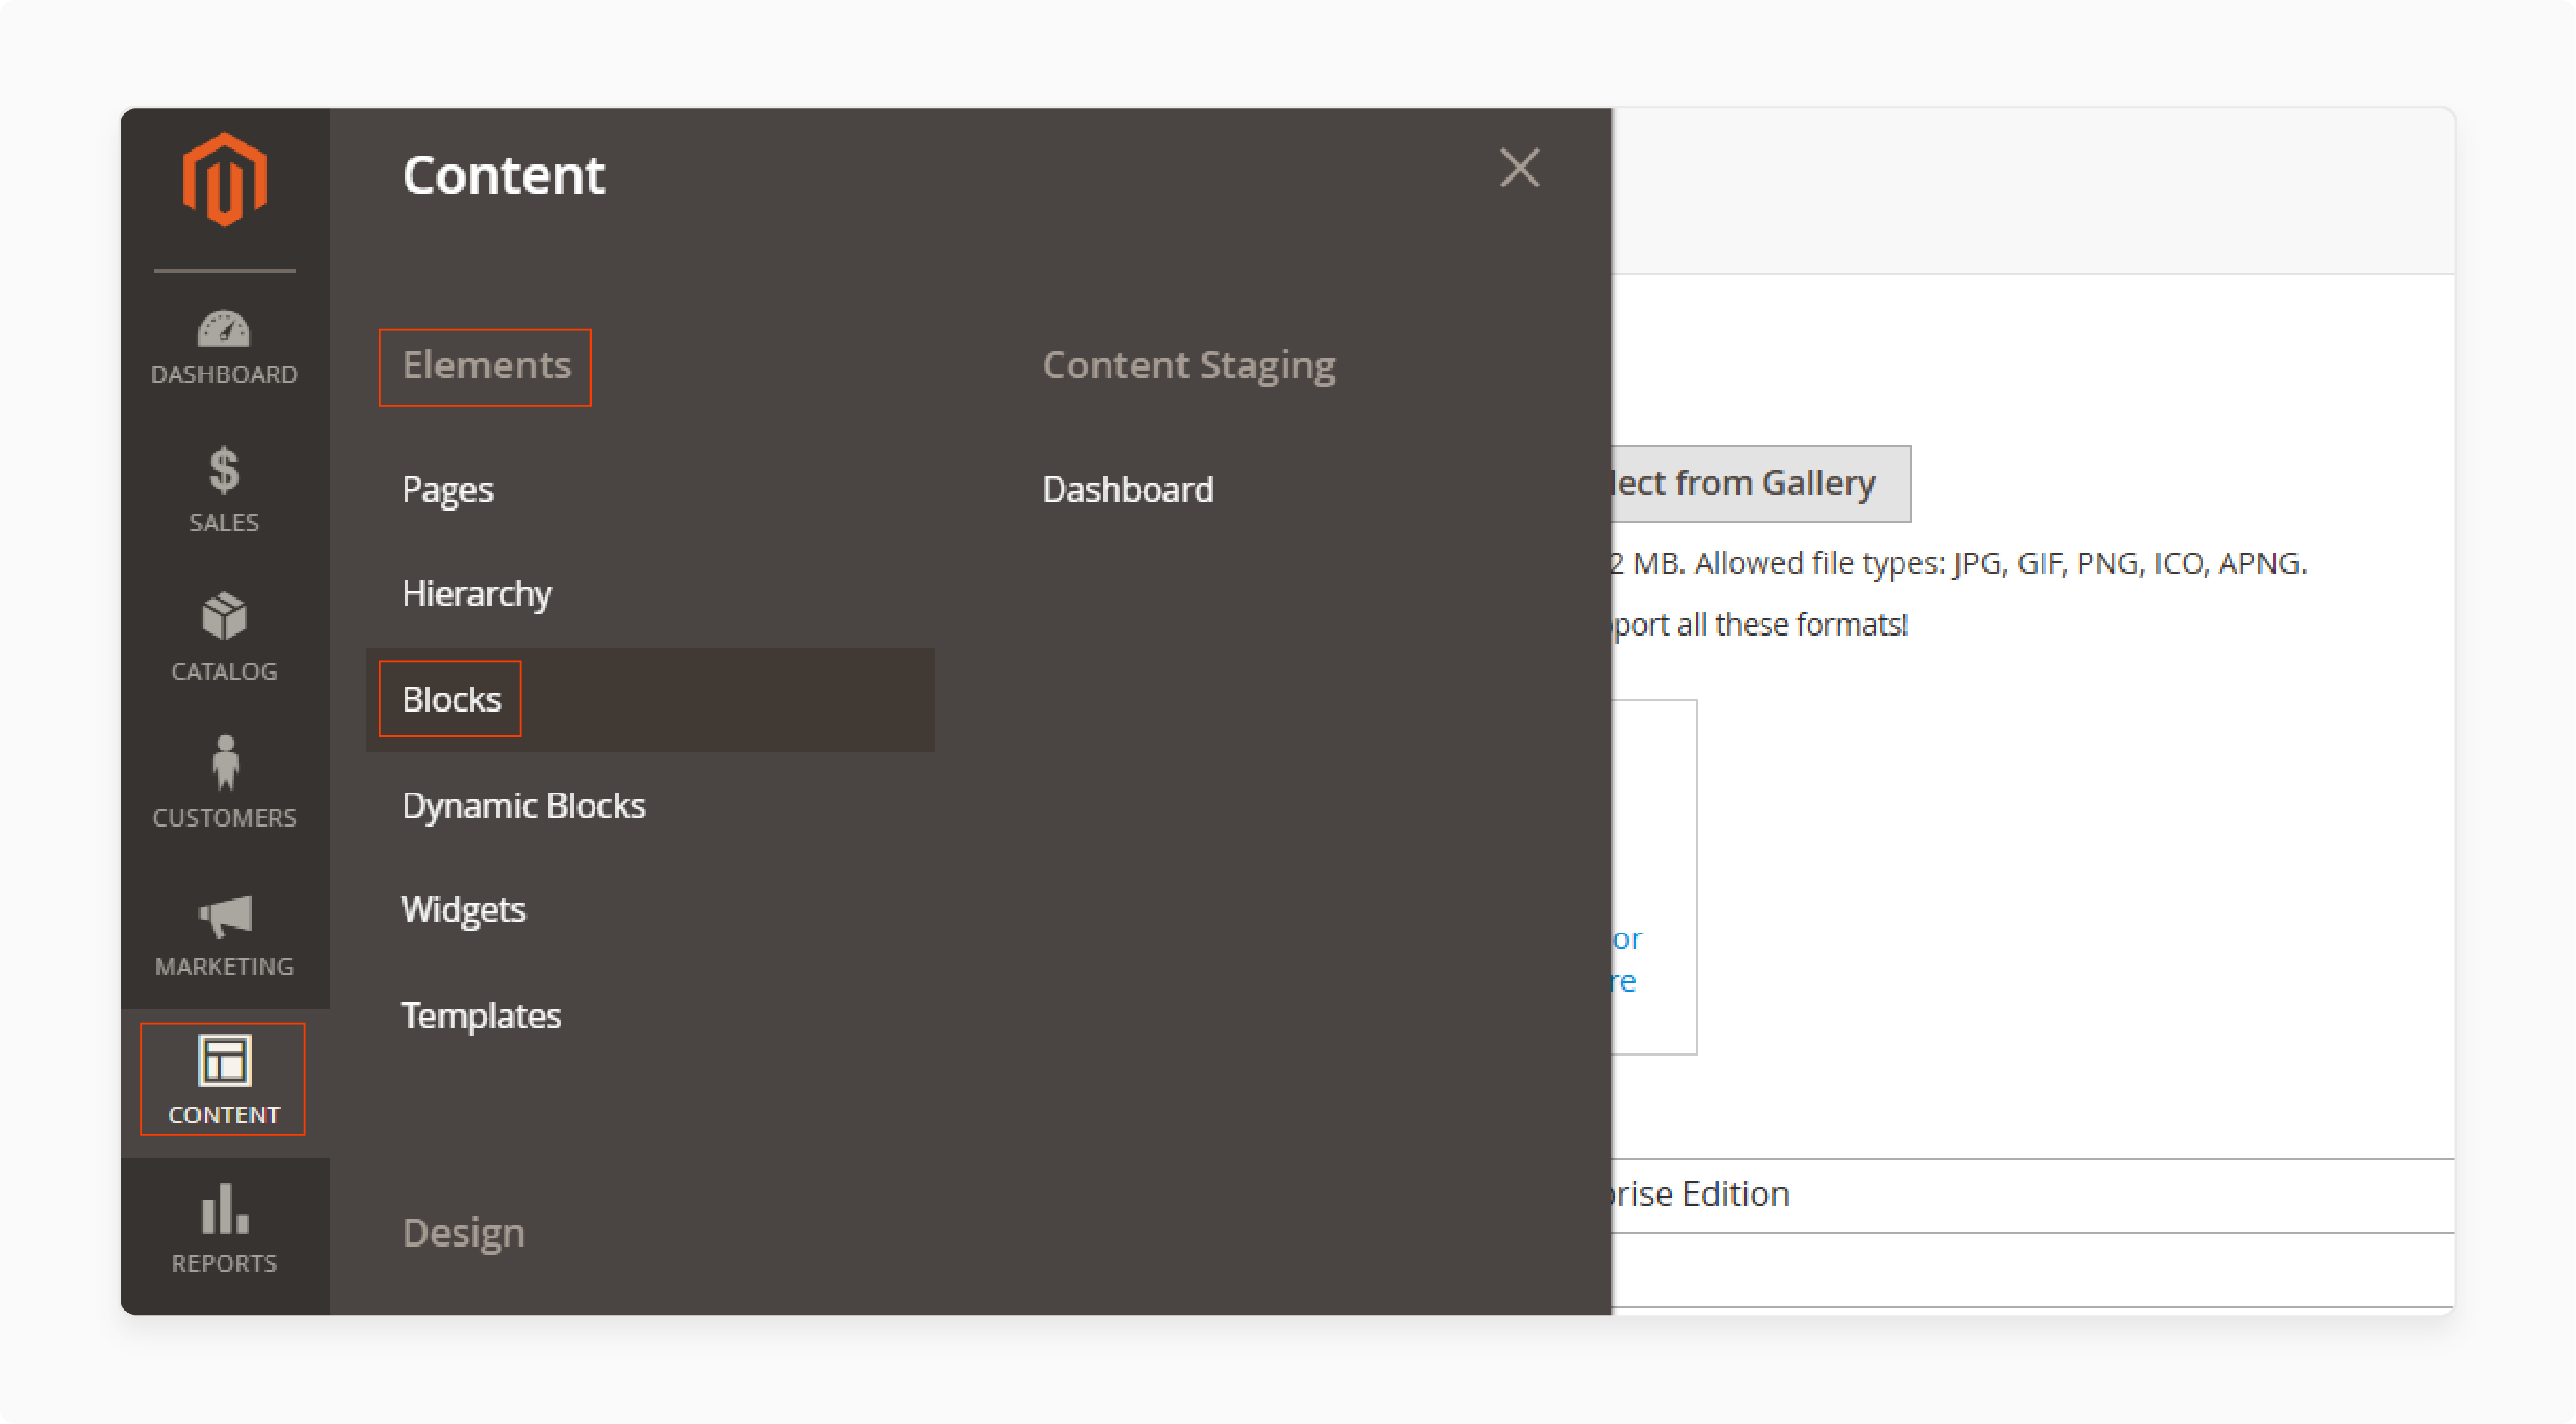
Task: Open Dynamic Blocks menu item
Action: point(523,806)
